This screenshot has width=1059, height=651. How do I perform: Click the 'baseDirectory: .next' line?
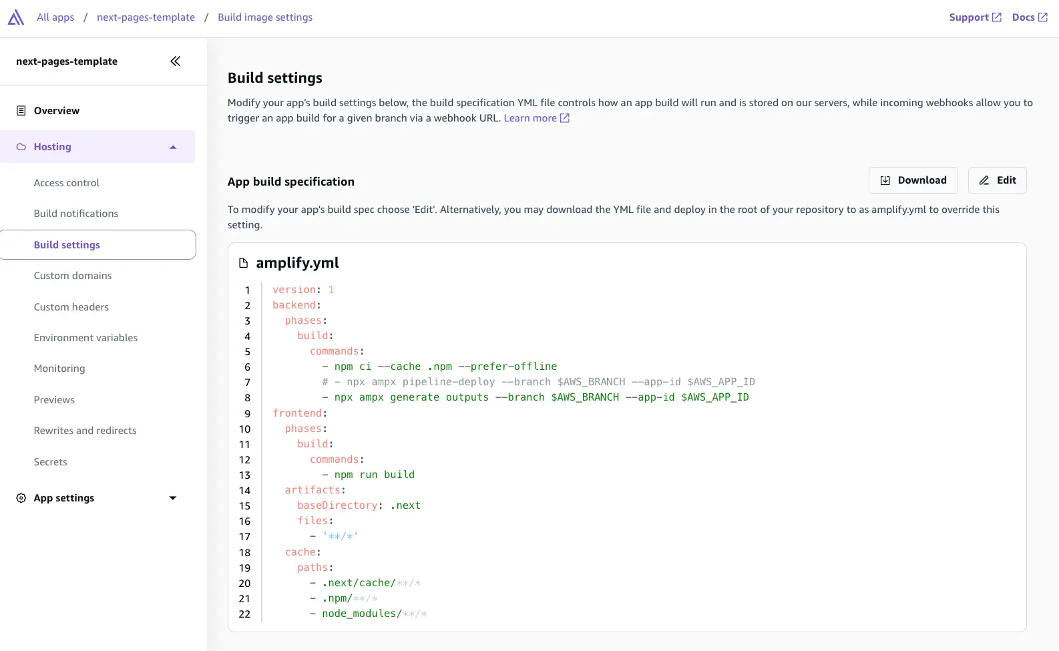pos(359,505)
